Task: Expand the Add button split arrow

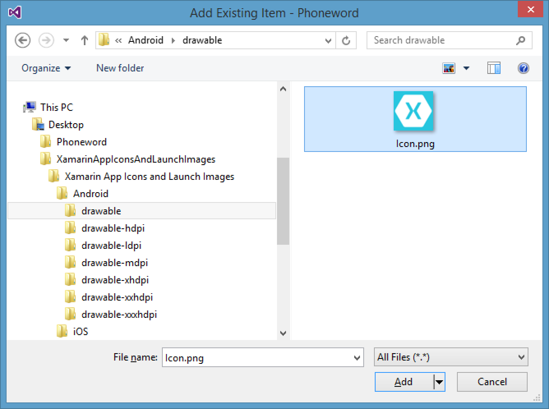Action: pyautogui.click(x=439, y=382)
